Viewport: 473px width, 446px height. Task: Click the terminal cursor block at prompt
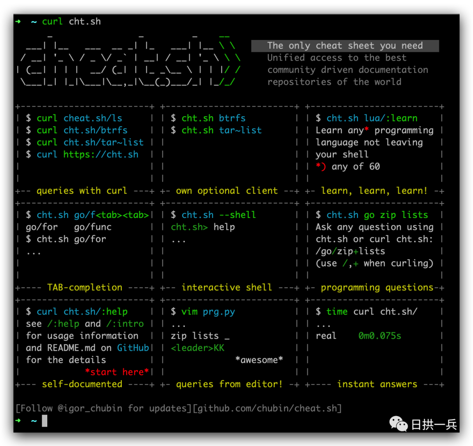point(45,421)
